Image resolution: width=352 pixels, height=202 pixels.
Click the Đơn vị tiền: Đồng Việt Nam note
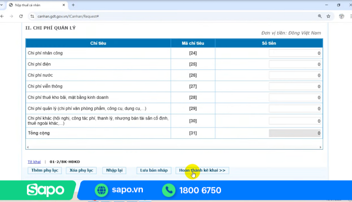click(291, 33)
